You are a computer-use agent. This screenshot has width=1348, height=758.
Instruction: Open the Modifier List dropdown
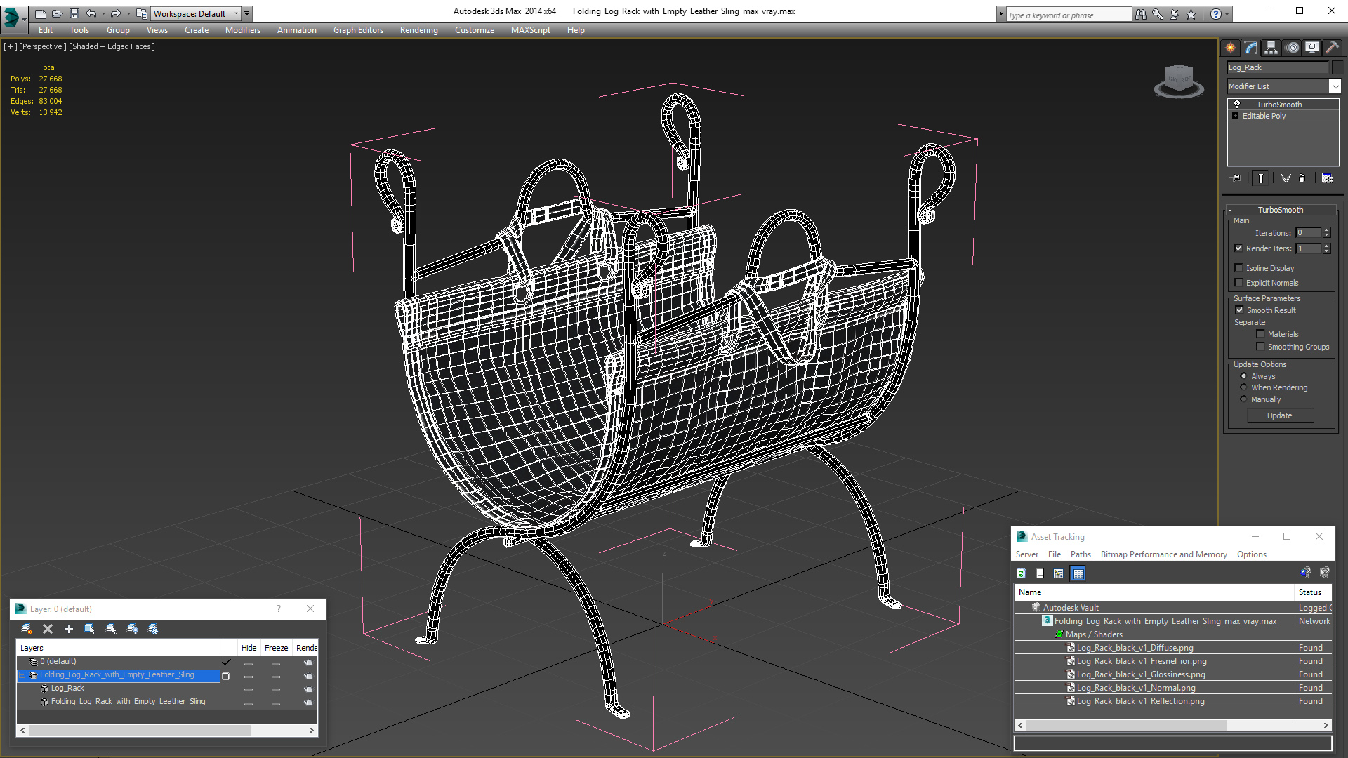click(1335, 86)
